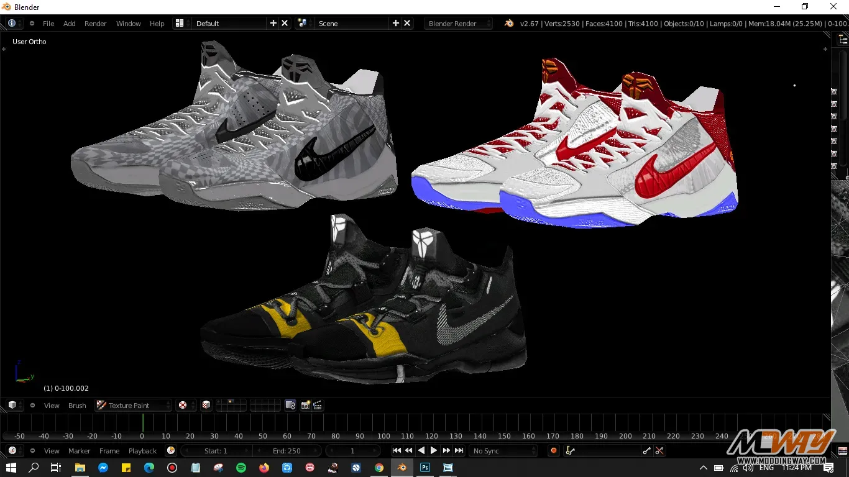Click the screen layout browse icon

[x=180, y=24]
